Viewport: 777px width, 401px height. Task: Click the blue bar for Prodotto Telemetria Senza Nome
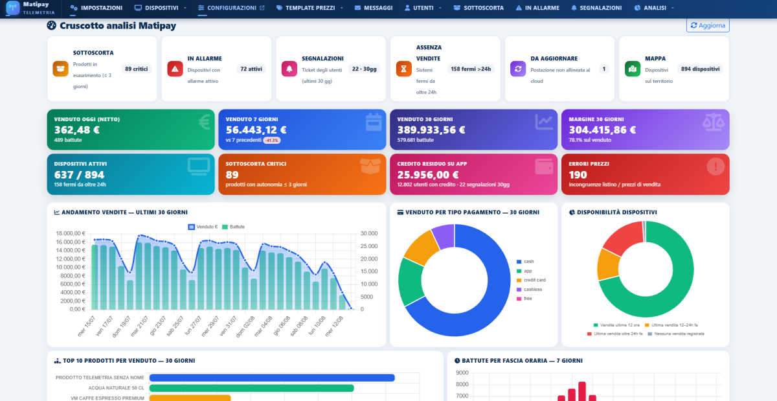[272, 378]
